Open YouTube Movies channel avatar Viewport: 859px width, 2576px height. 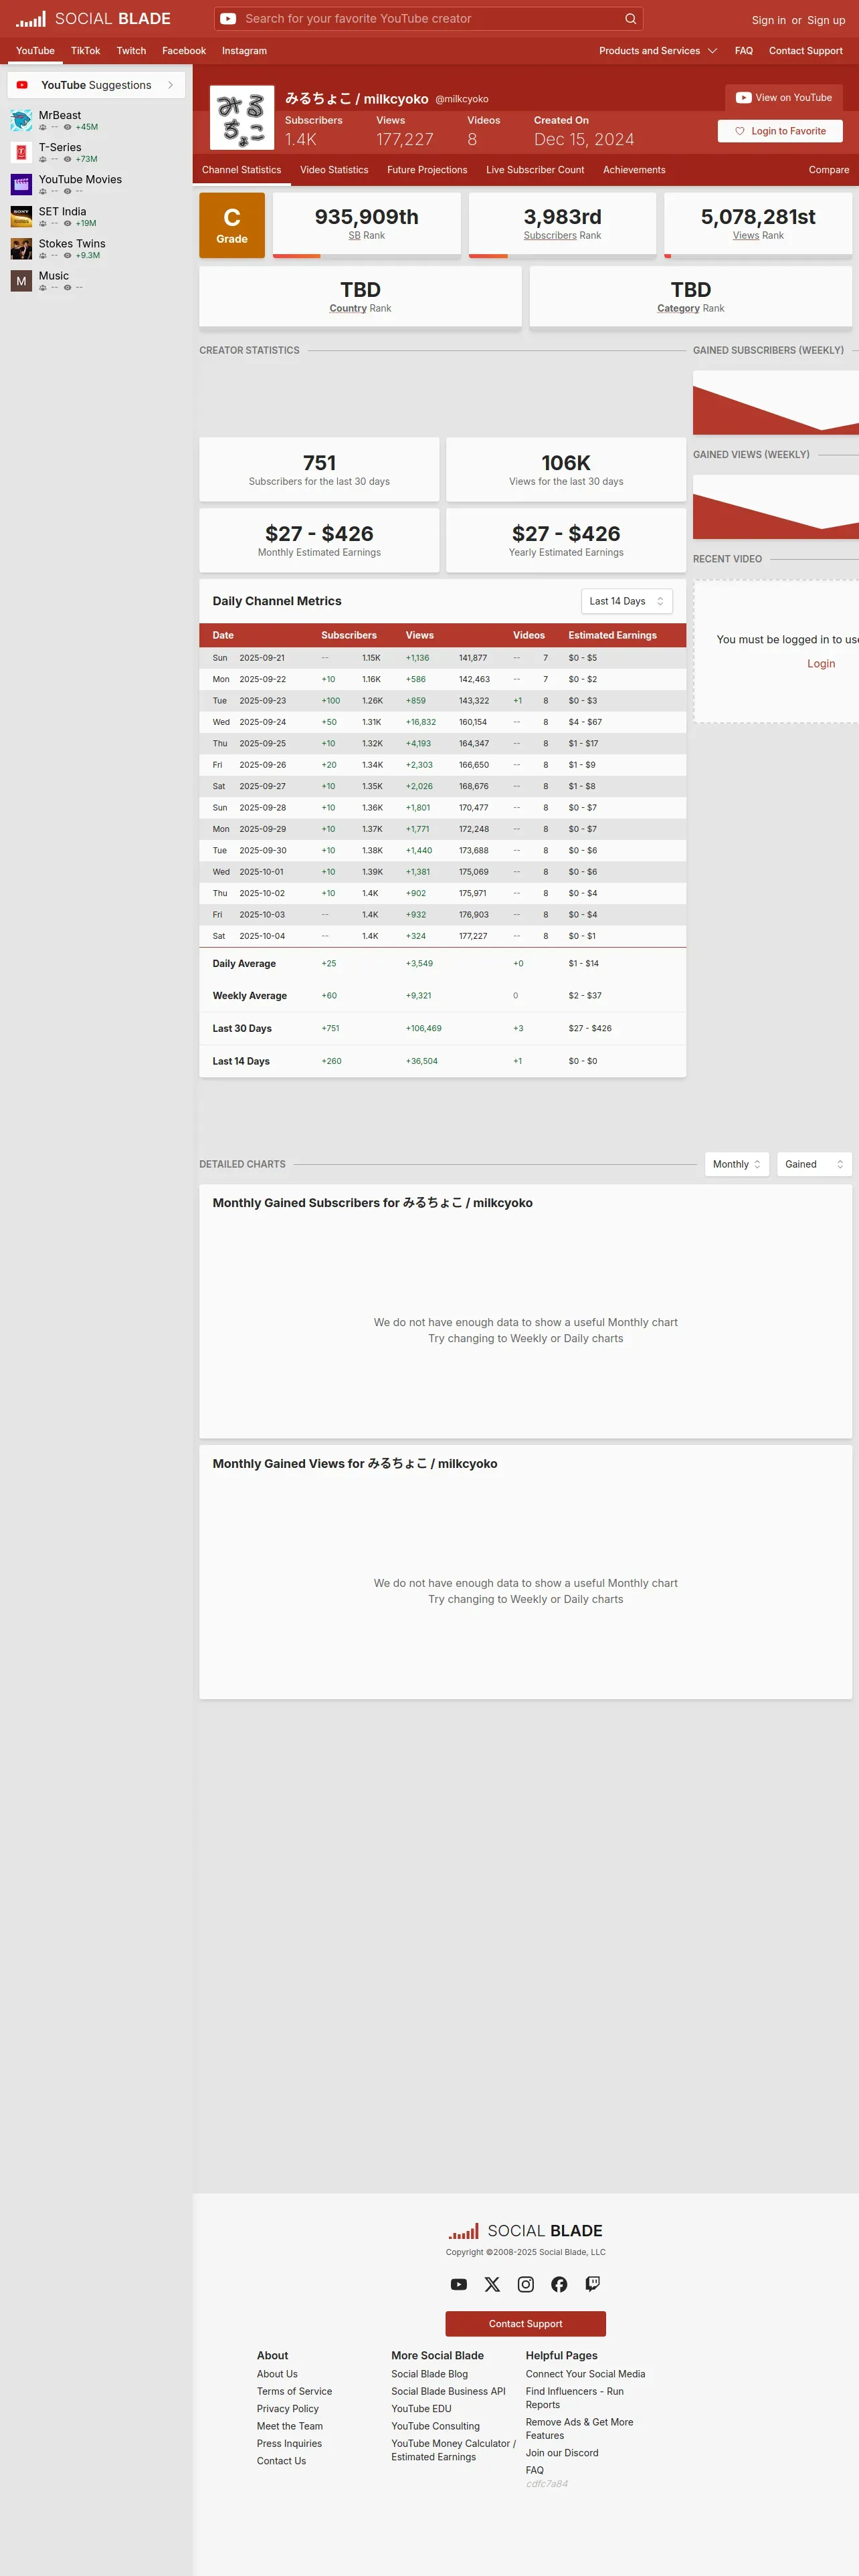(x=21, y=184)
